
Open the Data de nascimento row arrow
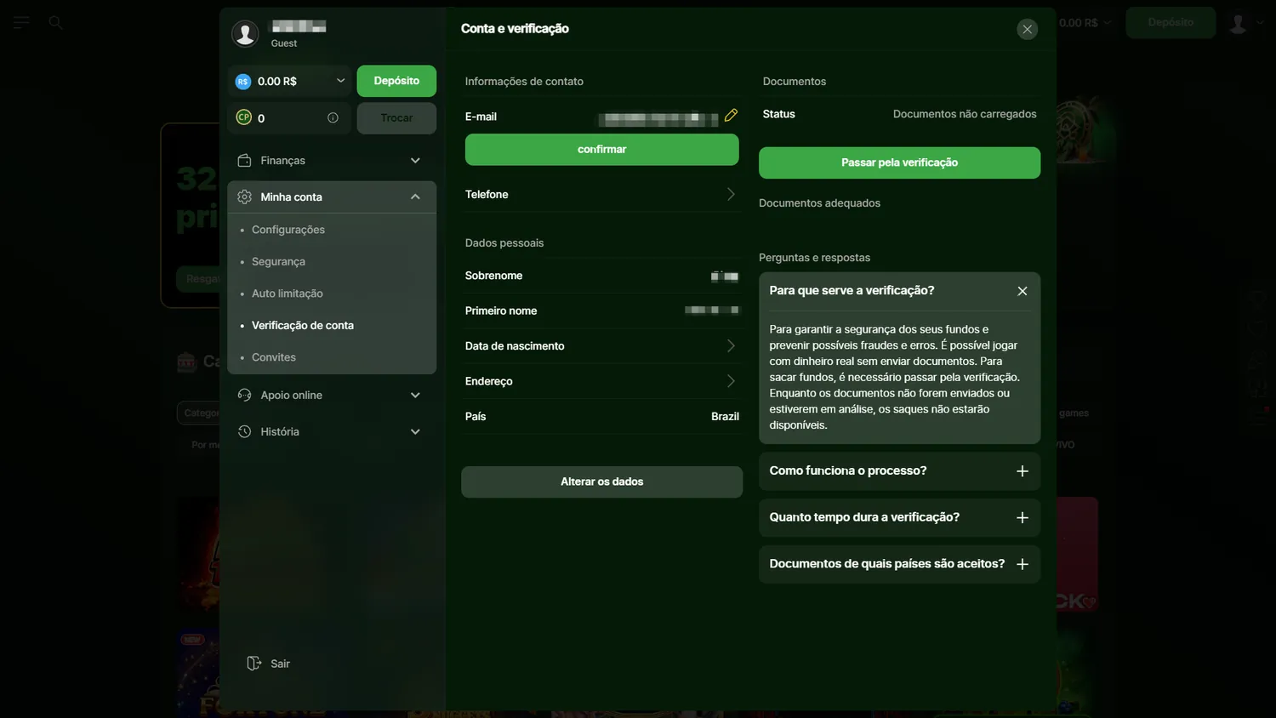pyautogui.click(x=731, y=346)
